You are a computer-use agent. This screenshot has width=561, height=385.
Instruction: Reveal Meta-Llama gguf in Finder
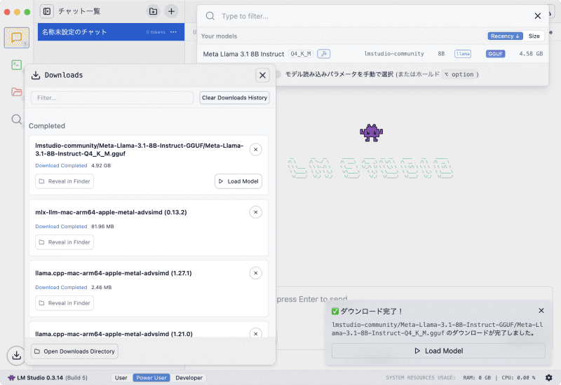coord(65,181)
